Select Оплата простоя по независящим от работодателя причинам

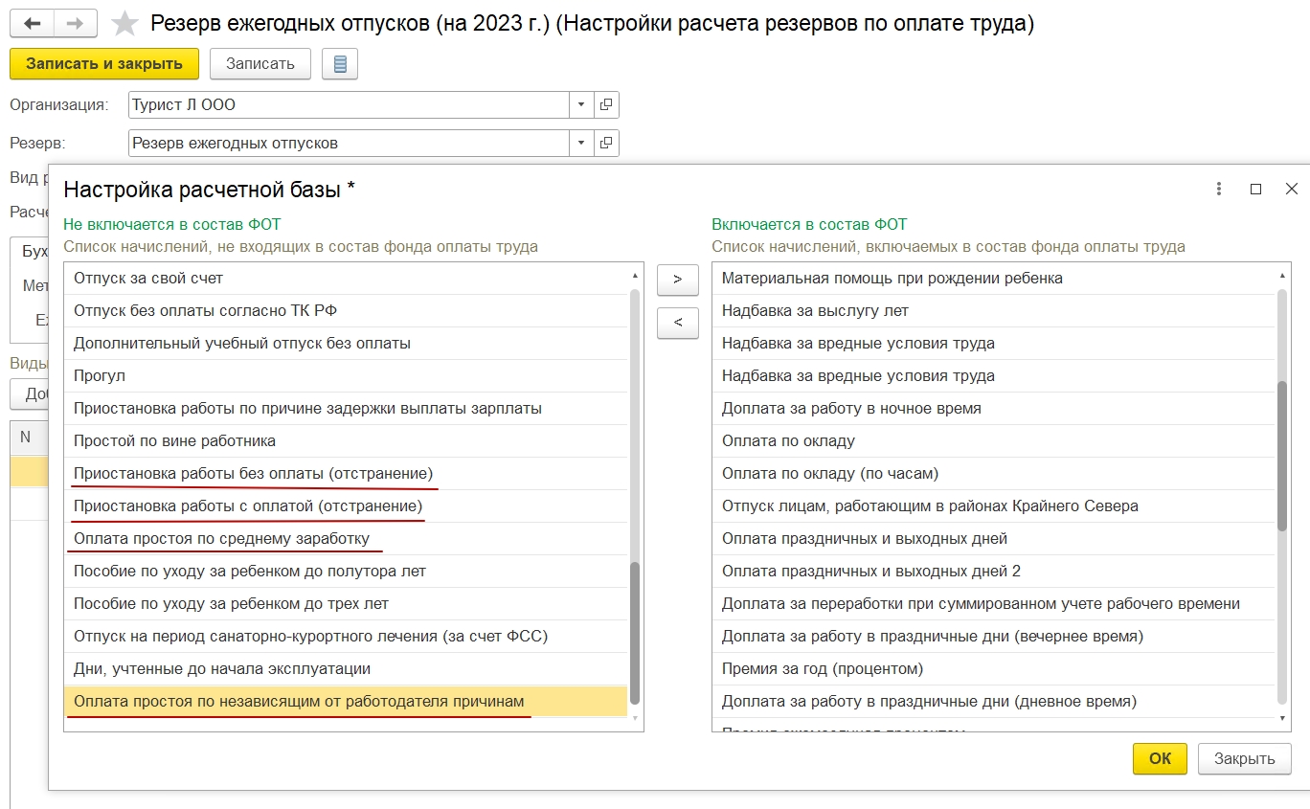pyautogui.click(x=346, y=702)
